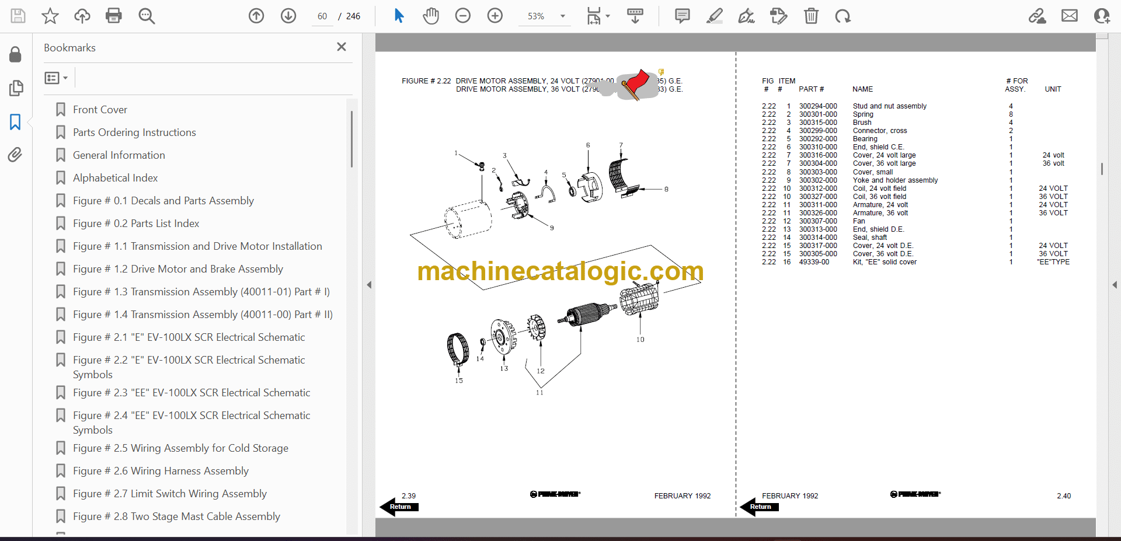Viewport: 1121px width, 541px height.
Task: Click the red flag annotation on the page
Action: tap(635, 84)
